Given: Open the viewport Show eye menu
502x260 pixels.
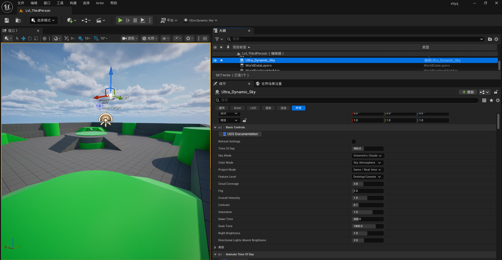Looking at the screenshot, I should click(166, 38).
